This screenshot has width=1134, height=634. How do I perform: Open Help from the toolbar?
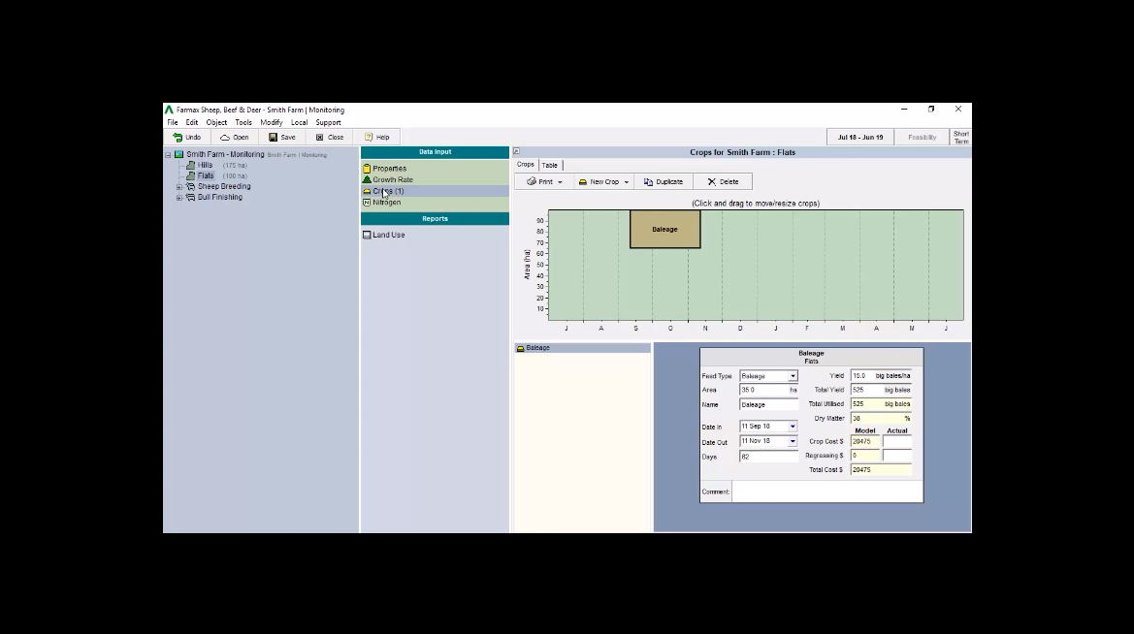click(376, 138)
